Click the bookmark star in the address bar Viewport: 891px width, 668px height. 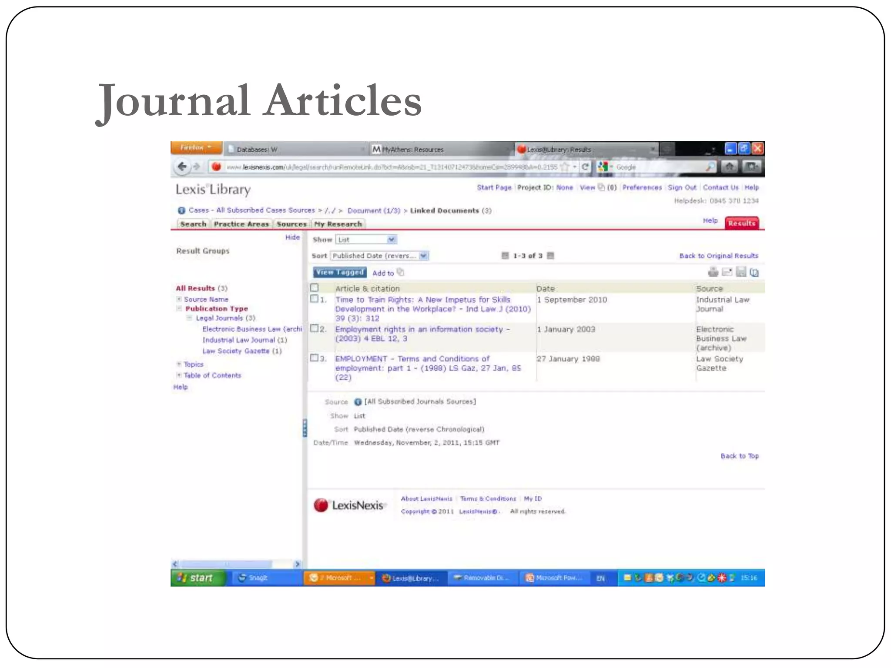[x=565, y=167]
